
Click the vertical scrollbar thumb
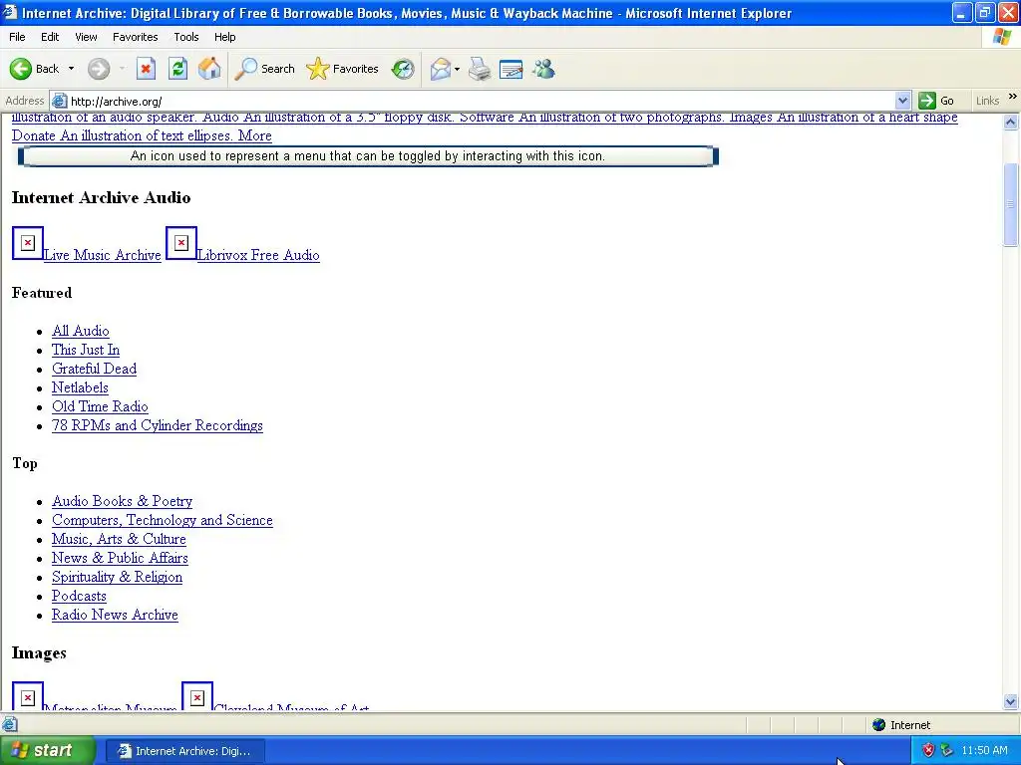pyautogui.click(x=1011, y=204)
